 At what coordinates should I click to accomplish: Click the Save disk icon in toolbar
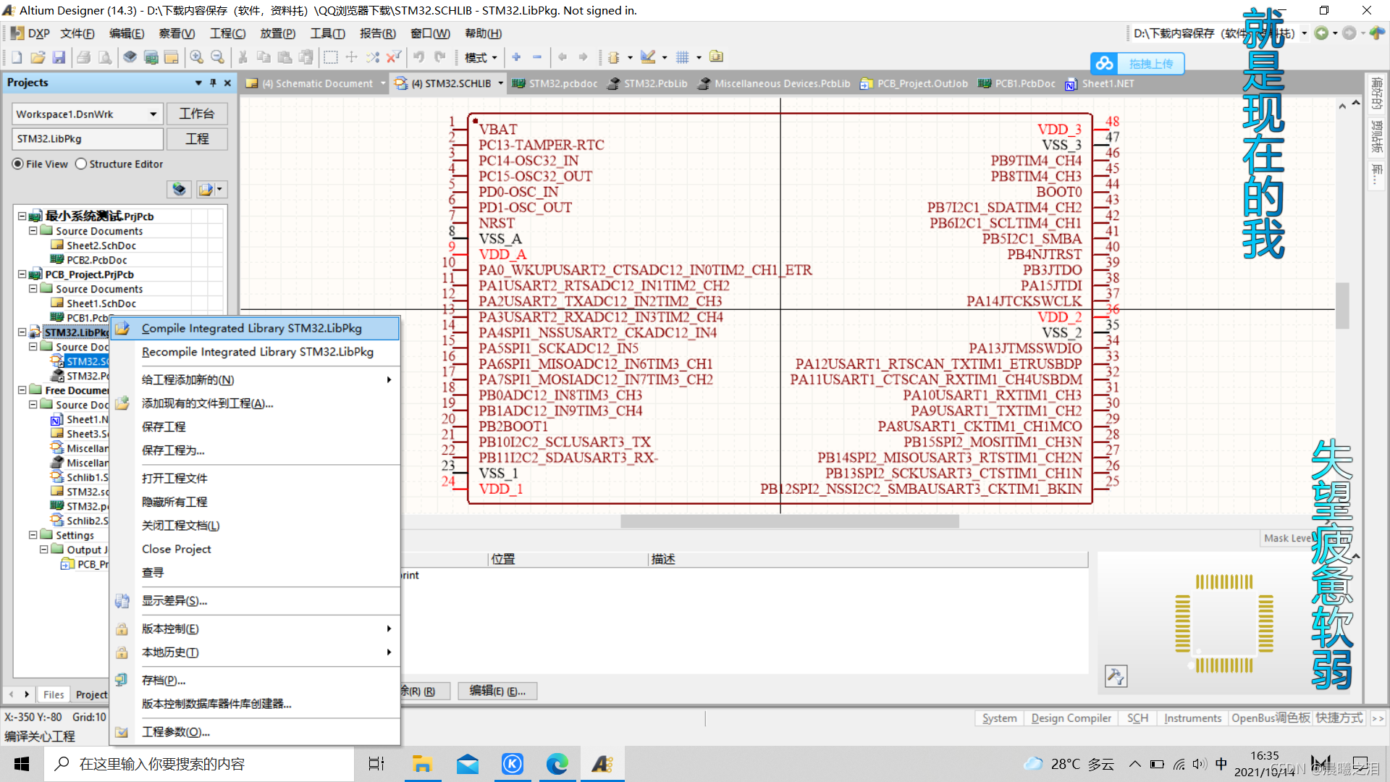click(x=59, y=57)
